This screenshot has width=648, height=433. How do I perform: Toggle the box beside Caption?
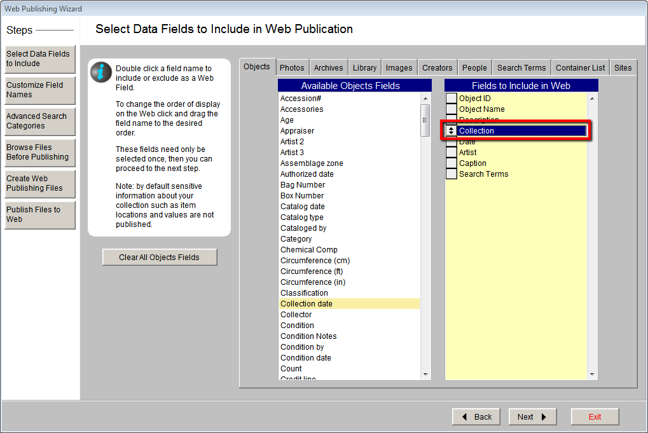(x=452, y=163)
